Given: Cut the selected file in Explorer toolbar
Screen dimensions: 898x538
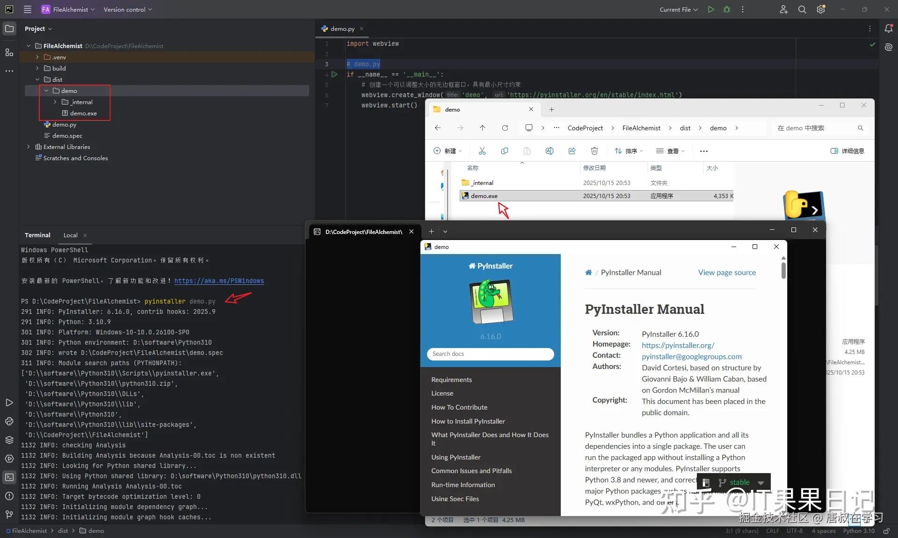Looking at the screenshot, I should (482, 151).
